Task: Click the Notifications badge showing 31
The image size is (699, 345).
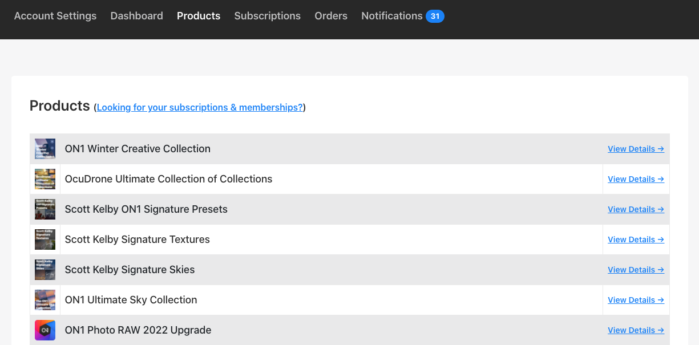Action: point(435,16)
